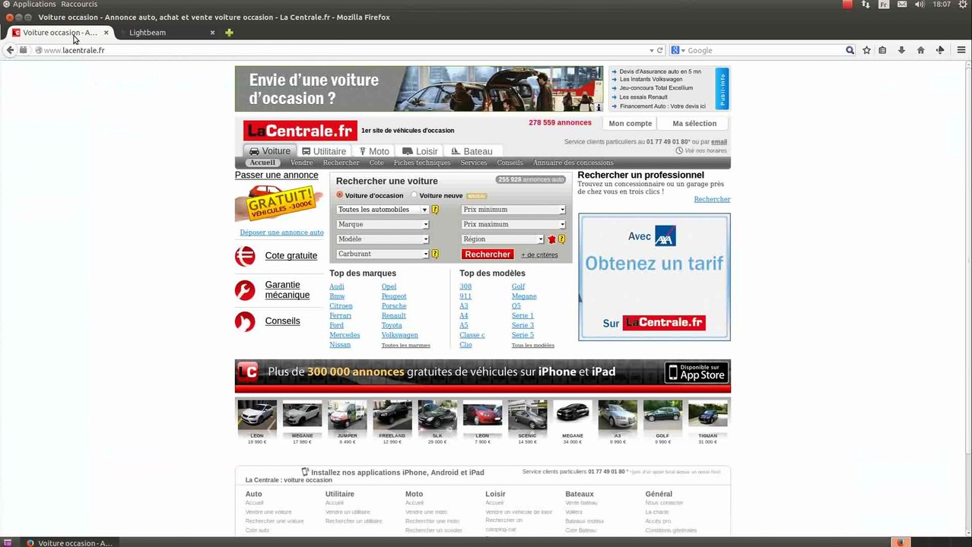
Task: Open the Carburant dropdown
Action: (383, 254)
